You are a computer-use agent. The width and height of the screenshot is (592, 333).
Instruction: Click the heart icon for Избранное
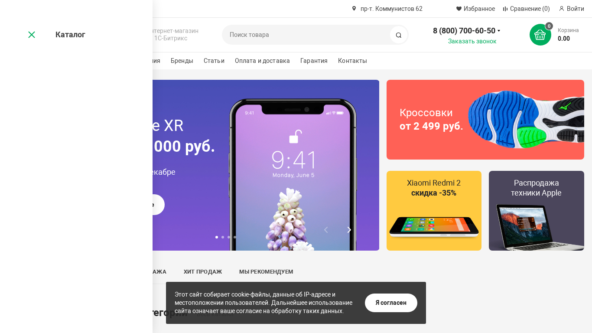point(459,9)
